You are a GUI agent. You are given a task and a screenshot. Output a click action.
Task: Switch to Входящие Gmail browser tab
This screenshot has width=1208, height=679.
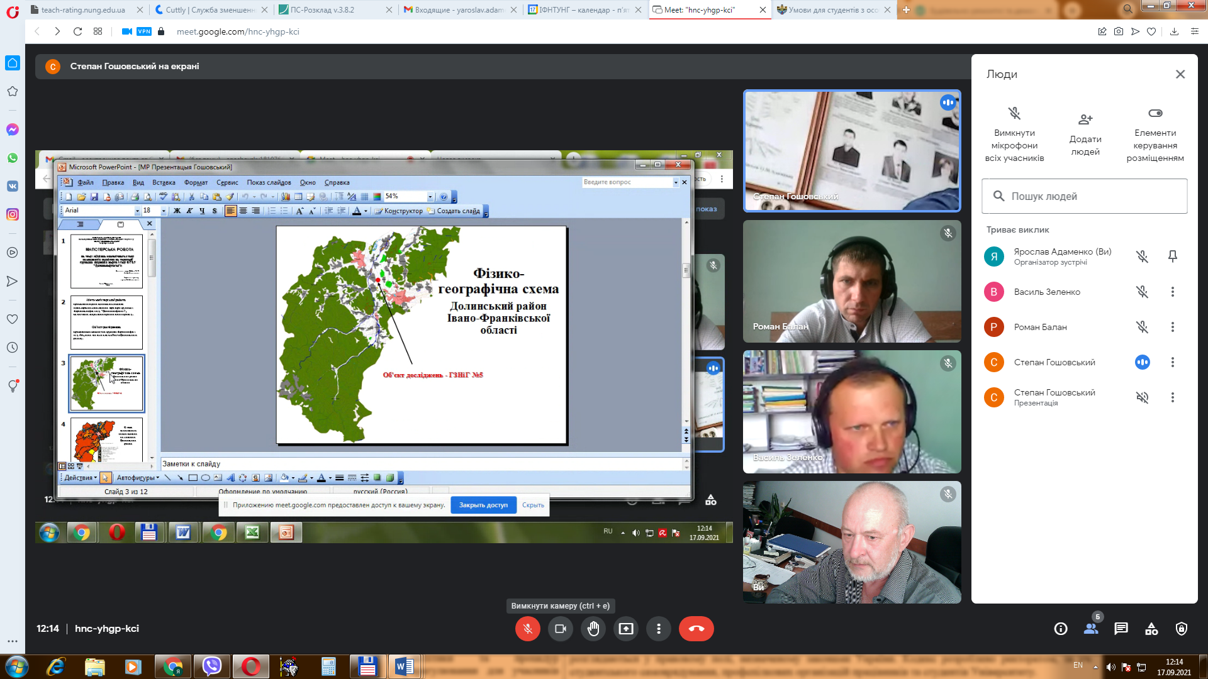(459, 9)
